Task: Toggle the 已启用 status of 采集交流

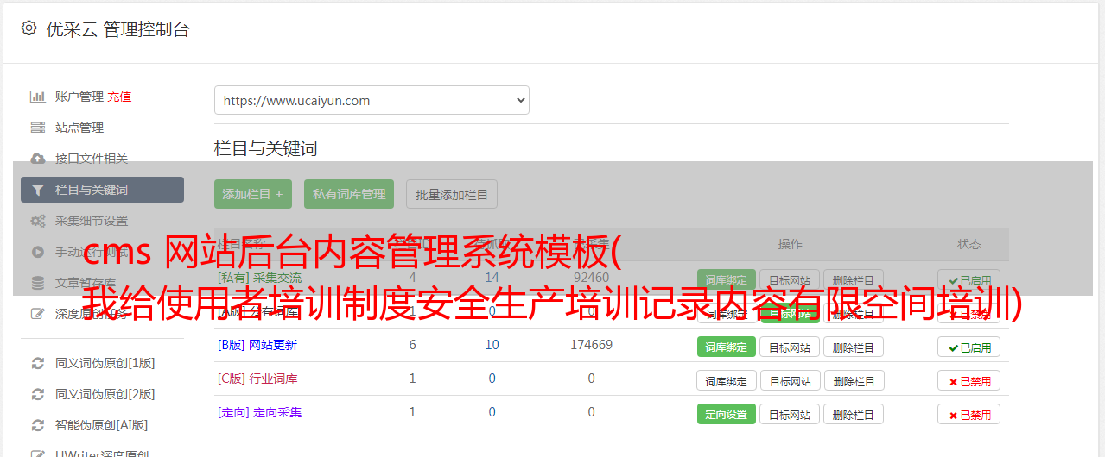Action: tap(969, 279)
